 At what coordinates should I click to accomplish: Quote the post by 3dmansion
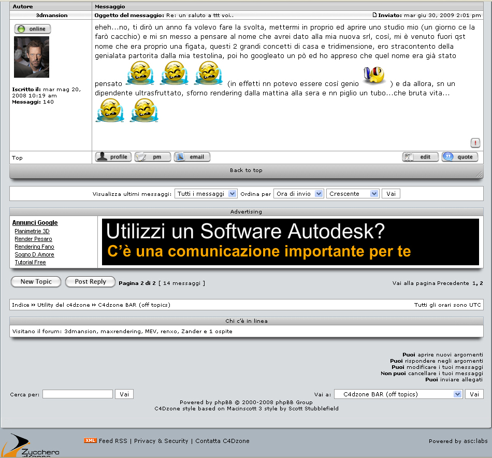point(460,156)
